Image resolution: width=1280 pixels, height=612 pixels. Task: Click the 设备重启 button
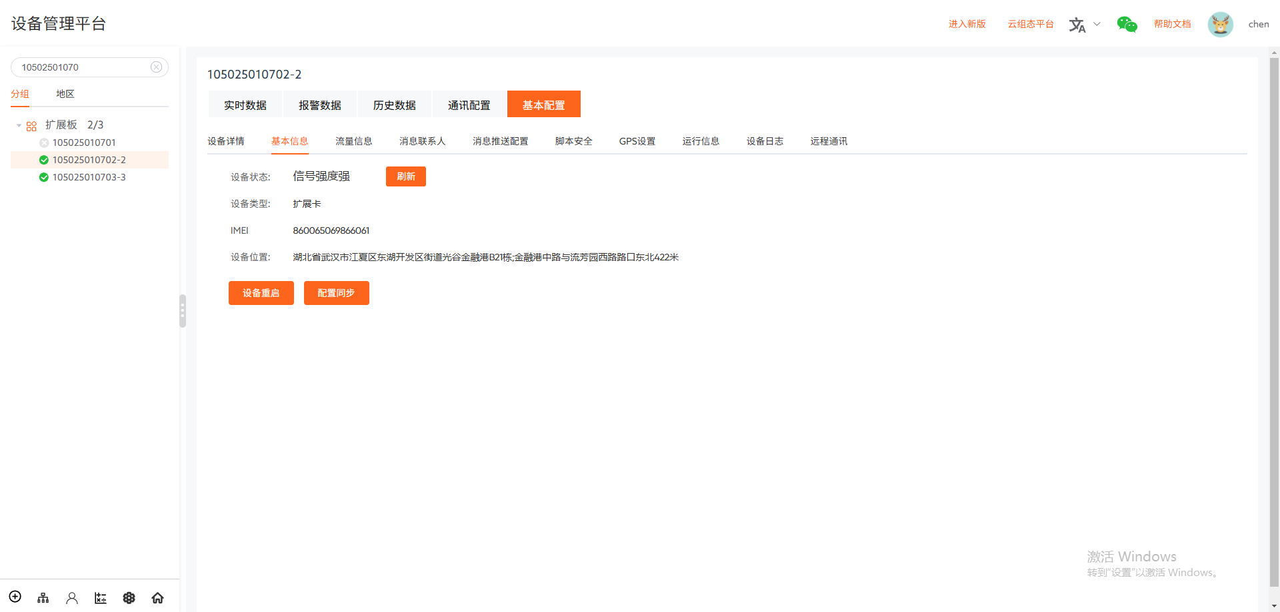(x=261, y=293)
